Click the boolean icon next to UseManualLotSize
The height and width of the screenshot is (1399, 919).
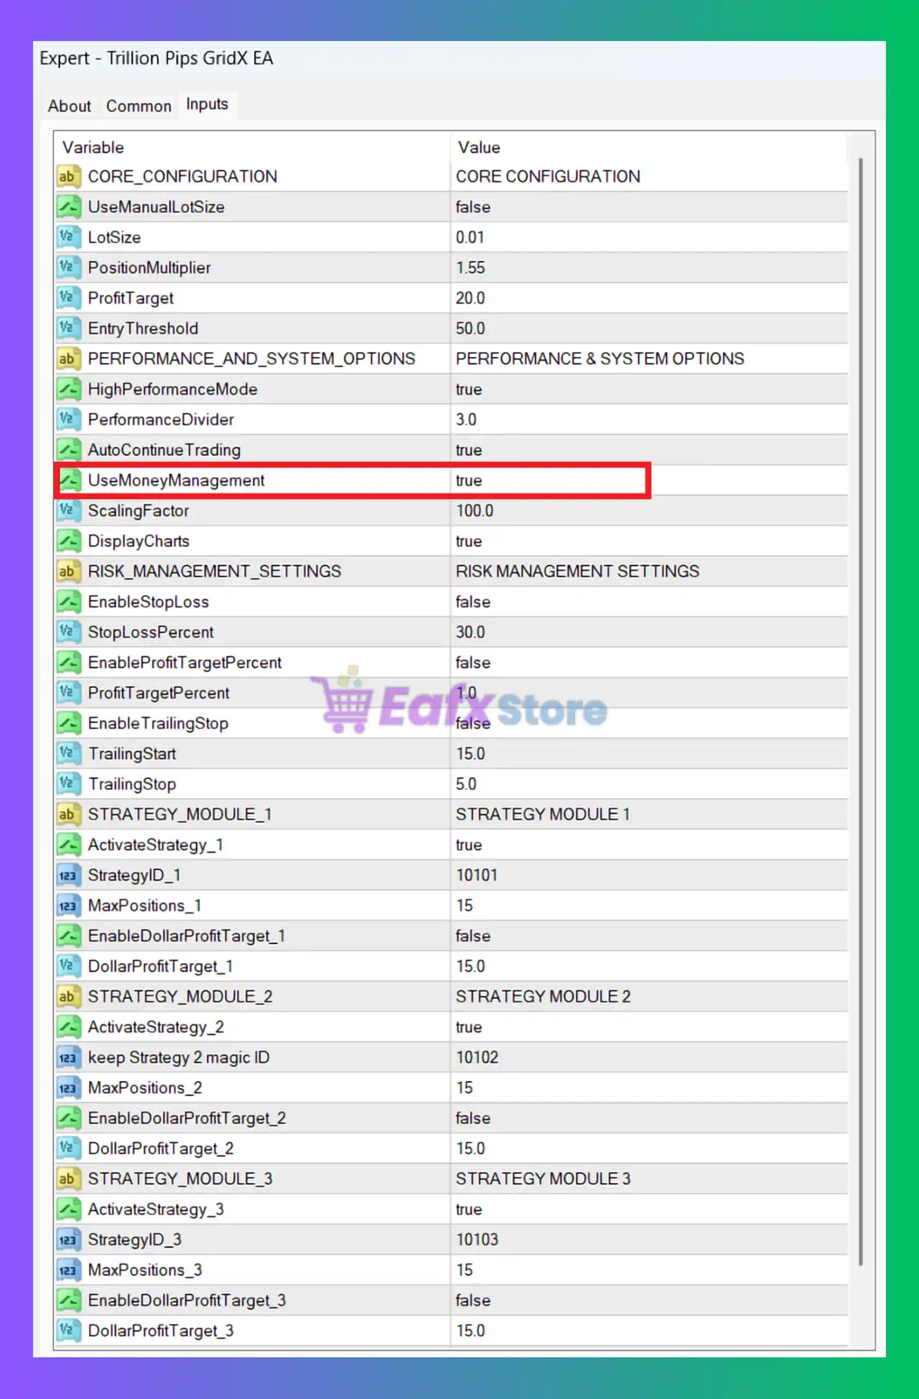point(68,208)
